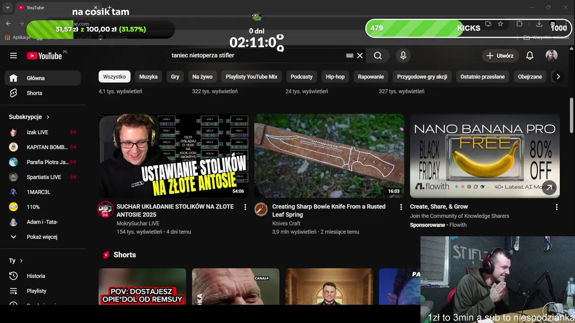This screenshot has width=575, height=323.
Task: Open options menu for SUCHAR UKŁADANIE STOLIKÓW video
Action: pyautogui.click(x=245, y=207)
